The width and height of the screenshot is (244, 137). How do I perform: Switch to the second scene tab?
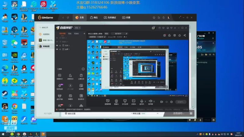70,33
